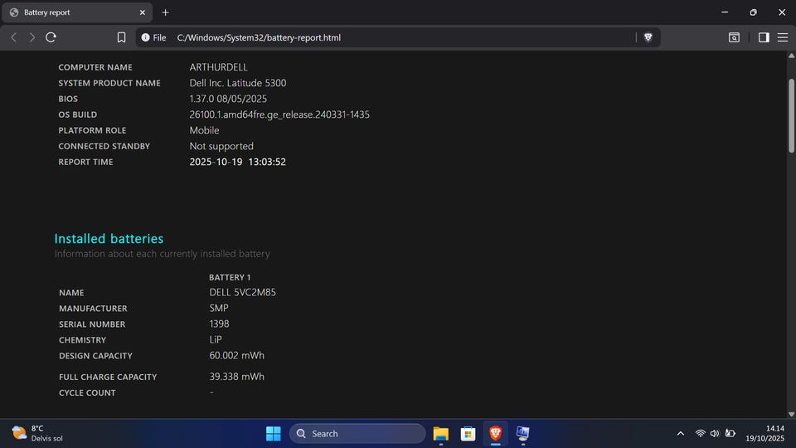Click the FULL CHARGE CAPACITY label
796x448 pixels.
click(108, 377)
